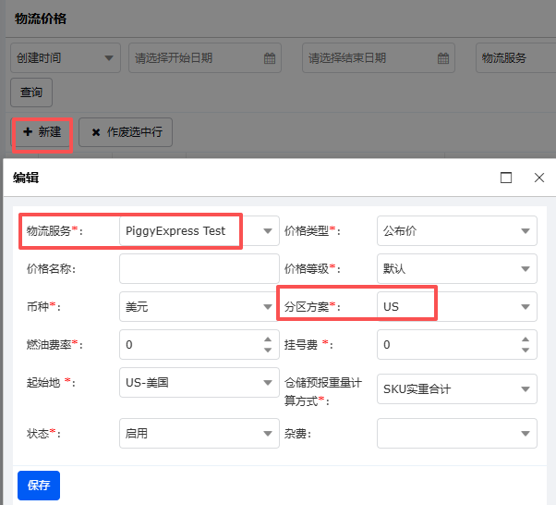Image resolution: width=556 pixels, height=505 pixels.
Task: Expand the 物流服务 PiggyExpress Test dropdown
Action: tap(268, 231)
